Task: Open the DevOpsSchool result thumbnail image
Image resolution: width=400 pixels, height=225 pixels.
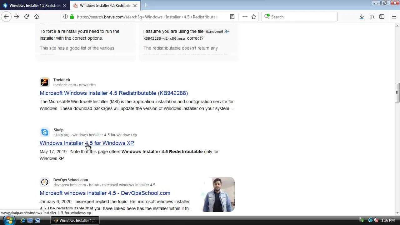Action: [218, 194]
